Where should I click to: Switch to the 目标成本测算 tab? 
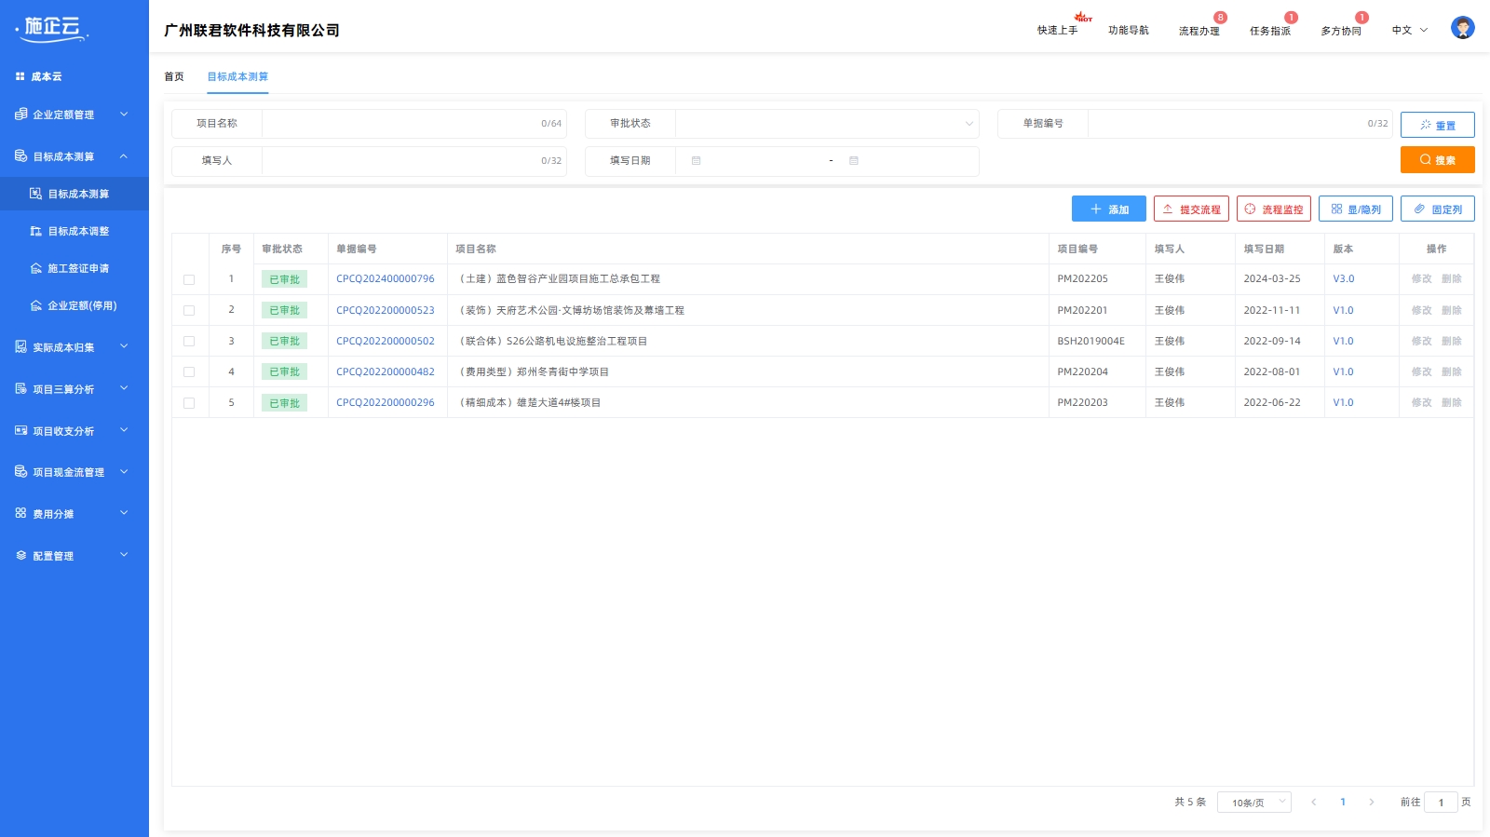[237, 76]
